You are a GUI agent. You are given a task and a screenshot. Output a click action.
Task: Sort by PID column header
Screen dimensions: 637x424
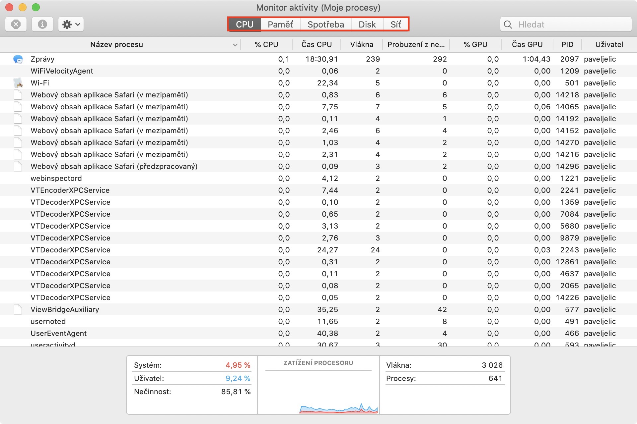(x=567, y=45)
